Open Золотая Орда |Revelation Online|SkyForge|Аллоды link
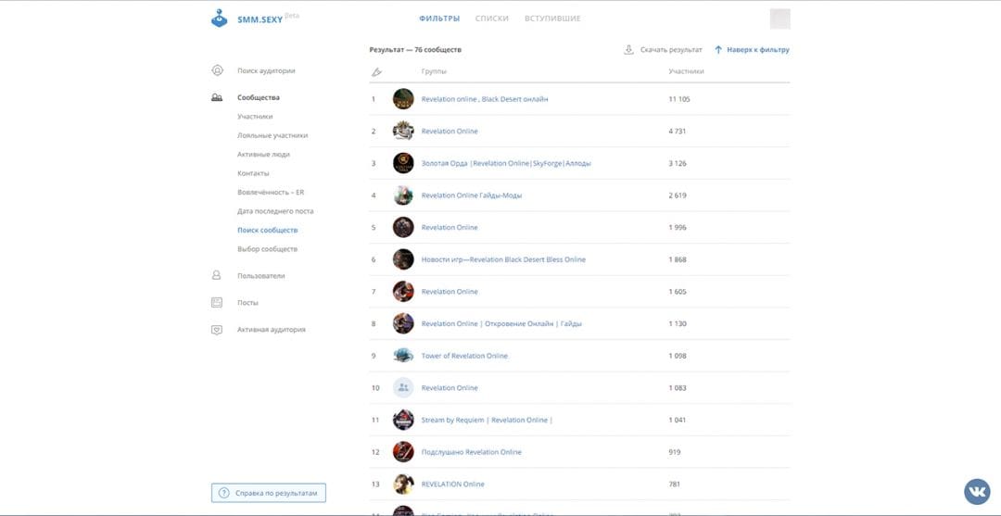Screen dimensions: 1001x516 tap(506, 163)
